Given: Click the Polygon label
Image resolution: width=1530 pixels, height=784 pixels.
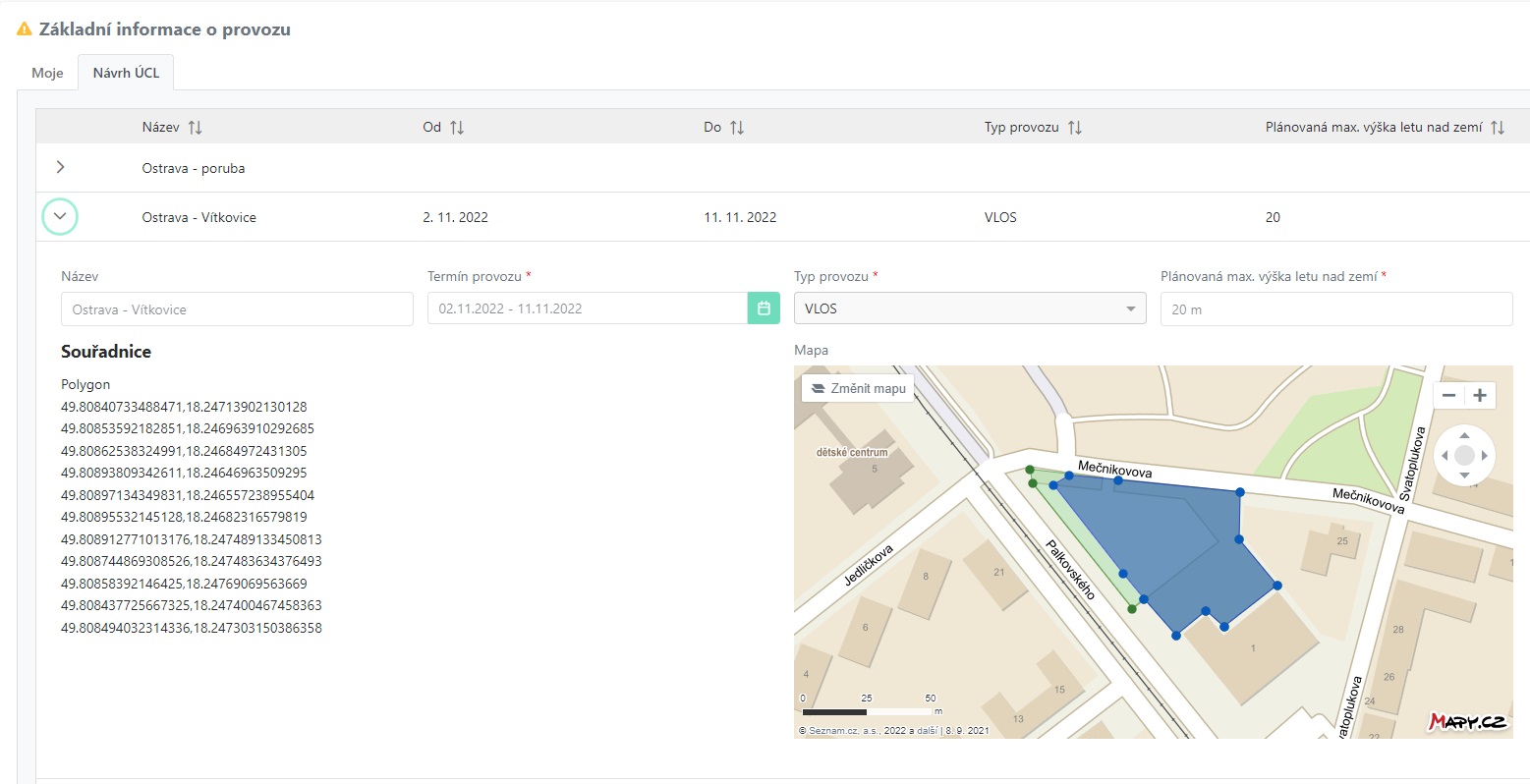Looking at the screenshot, I should coord(85,384).
